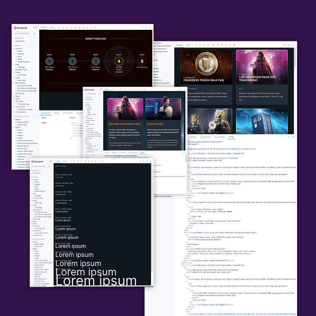Collapse the COMPONENTS section in the drop timeline window sidebar
316x316 pixels.
tap(21, 117)
